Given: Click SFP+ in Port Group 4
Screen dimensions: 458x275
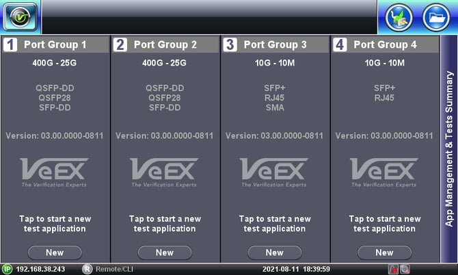Looking at the screenshot, I should [x=384, y=88].
